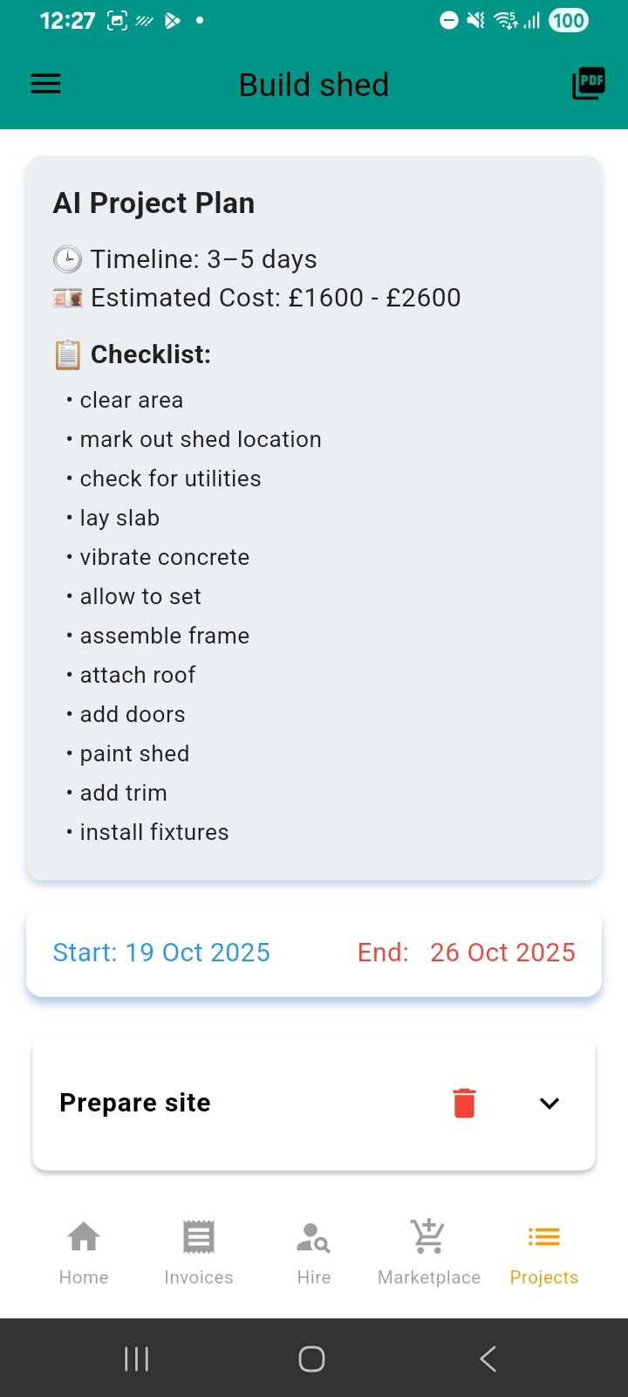
Task: Open the Hire section
Action: click(312, 1250)
